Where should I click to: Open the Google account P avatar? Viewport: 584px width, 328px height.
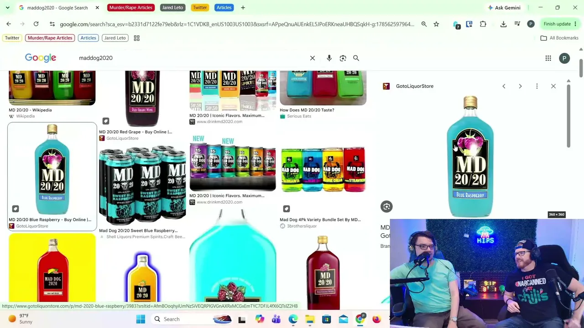point(564,58)
